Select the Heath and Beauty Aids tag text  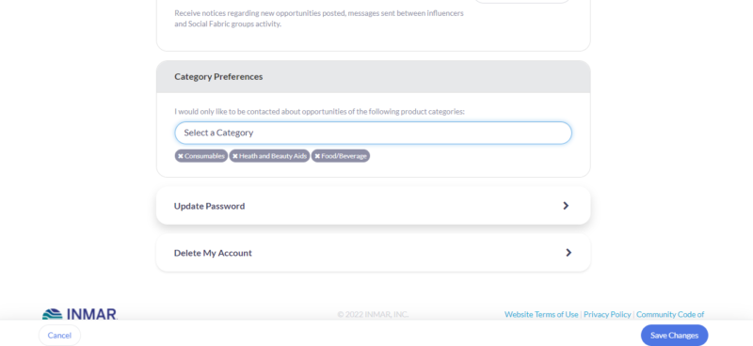coord(273,156)
